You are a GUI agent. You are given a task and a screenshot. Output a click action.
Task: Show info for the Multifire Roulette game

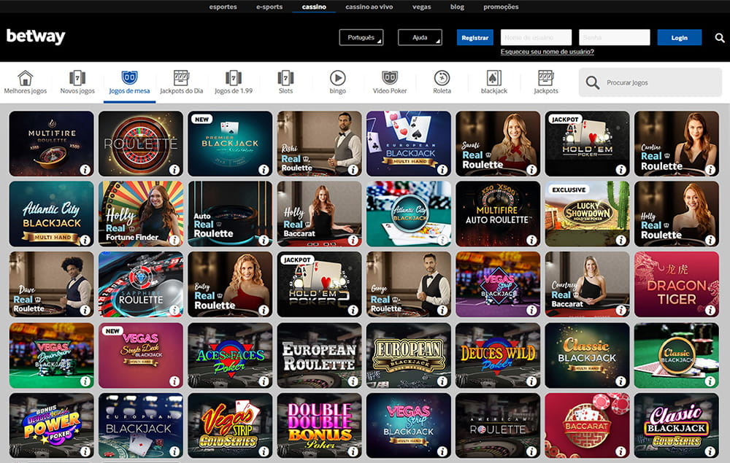tap(85, 170)
